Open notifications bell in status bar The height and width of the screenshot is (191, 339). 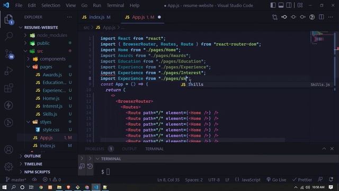coord(331,179)
